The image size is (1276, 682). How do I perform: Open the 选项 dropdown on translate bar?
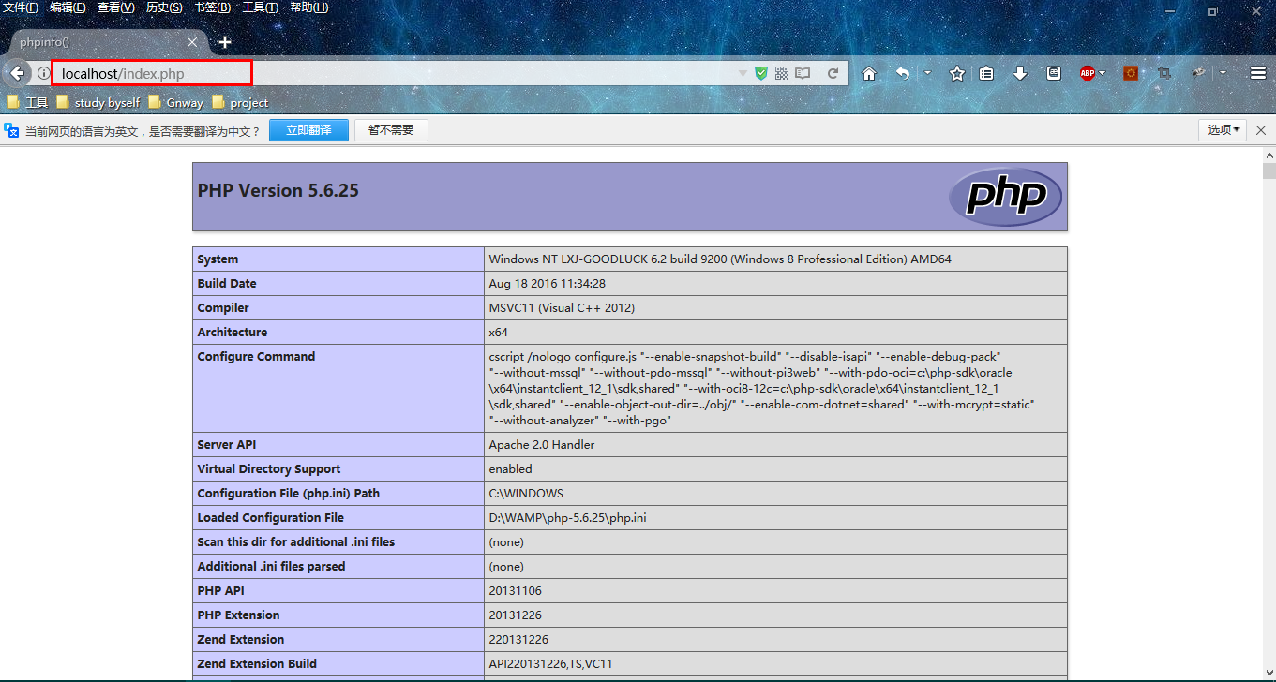[1221, 129]
